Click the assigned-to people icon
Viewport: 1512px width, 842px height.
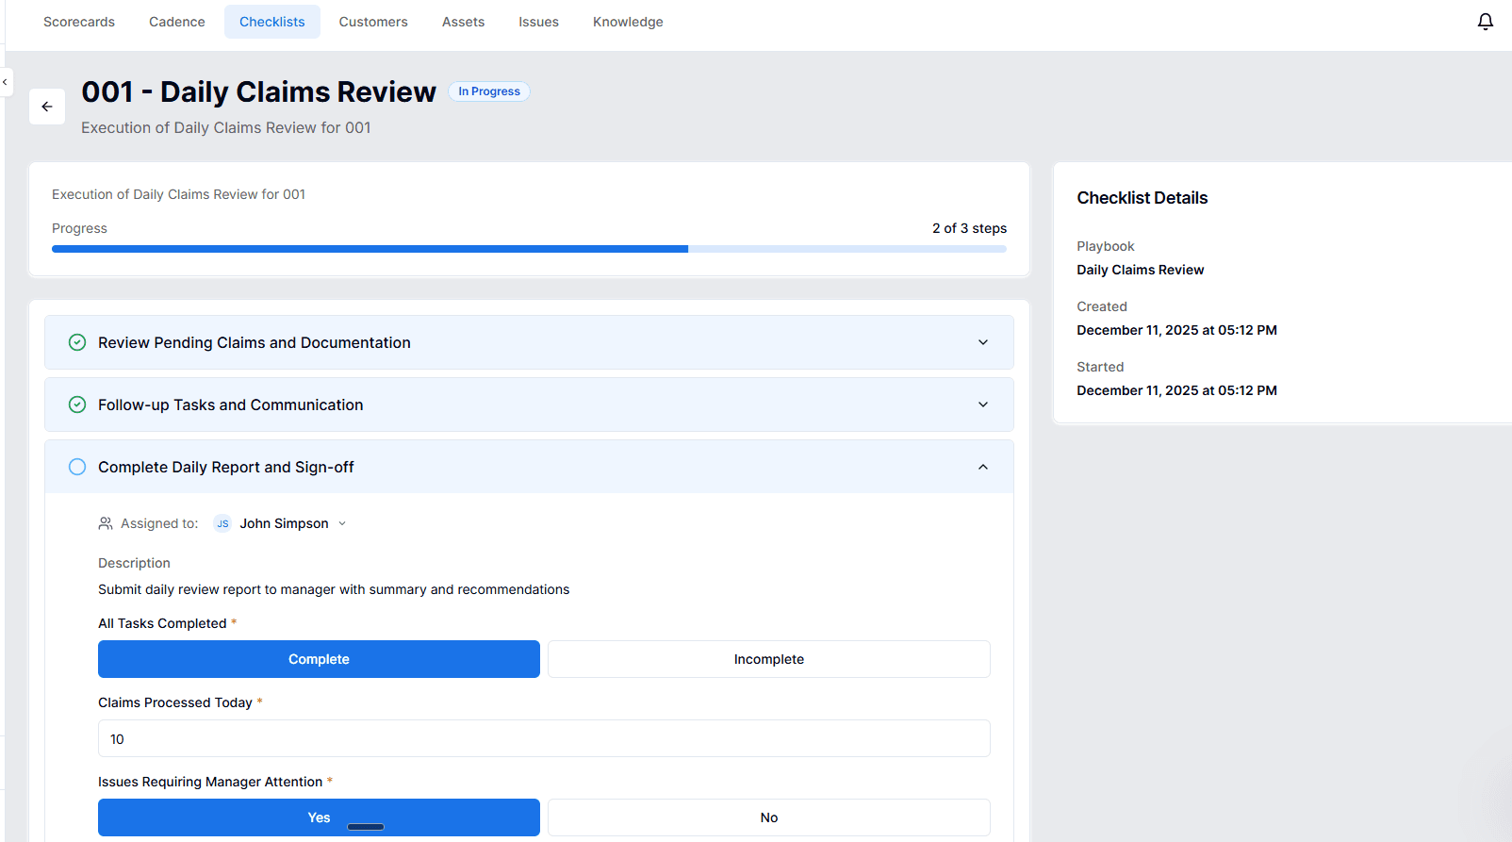[x=106, y=523]
